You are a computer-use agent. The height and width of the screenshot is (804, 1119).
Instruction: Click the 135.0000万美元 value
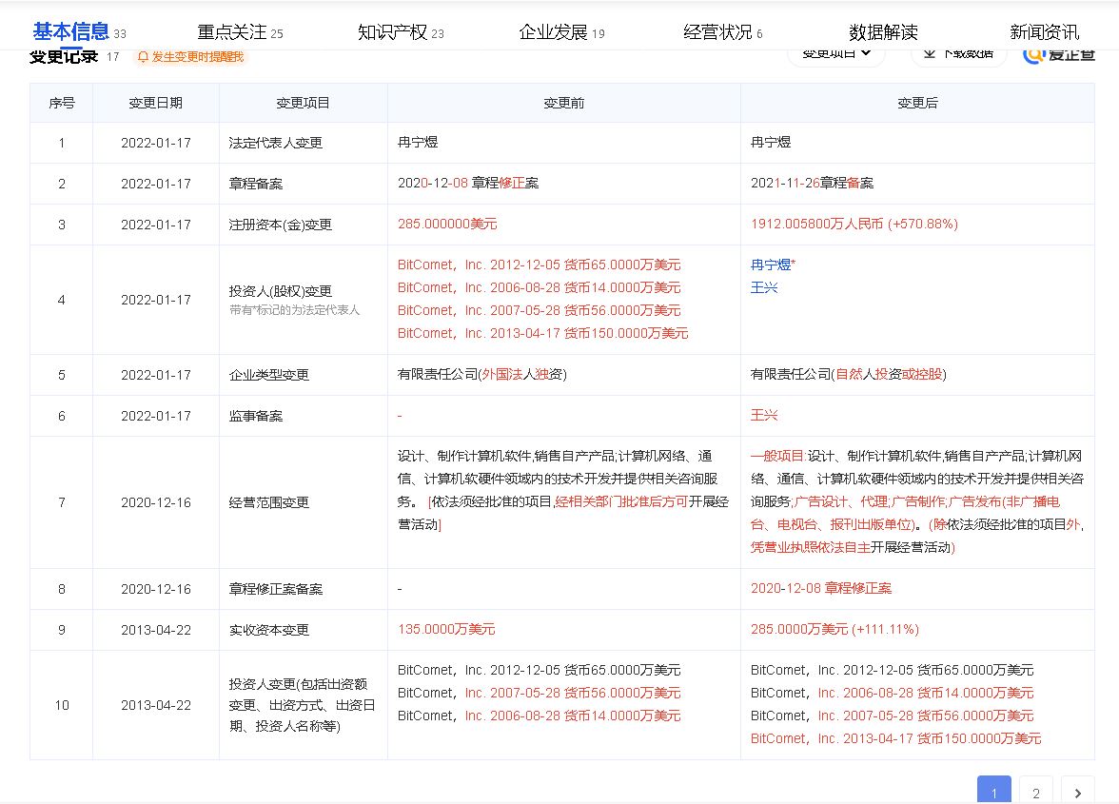[446, 629]
